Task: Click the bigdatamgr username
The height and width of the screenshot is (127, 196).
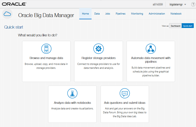Action: (176, 4)
